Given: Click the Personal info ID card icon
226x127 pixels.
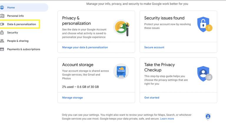Looking at the screenshot, I should [x=2, y=16].
